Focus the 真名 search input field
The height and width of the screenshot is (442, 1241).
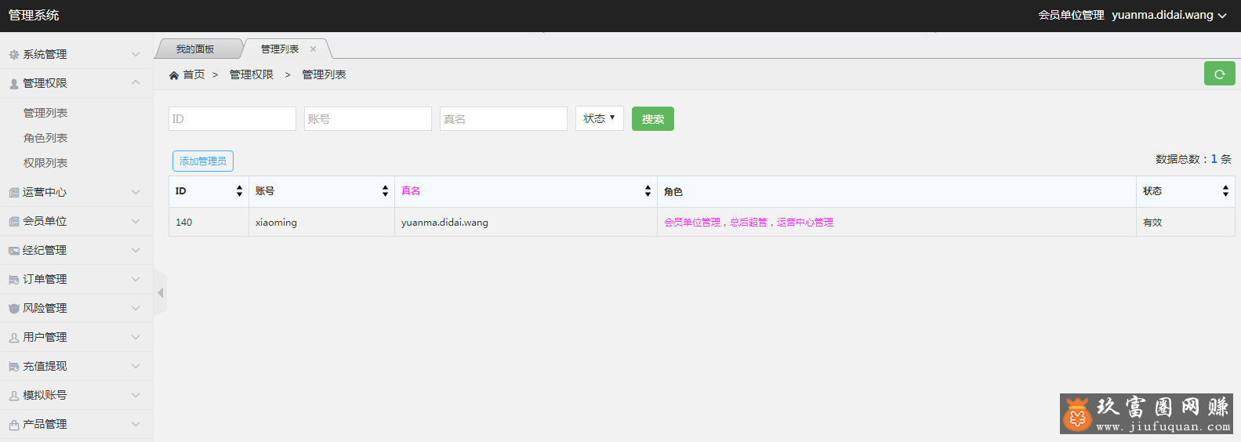[x=503, y=118]
